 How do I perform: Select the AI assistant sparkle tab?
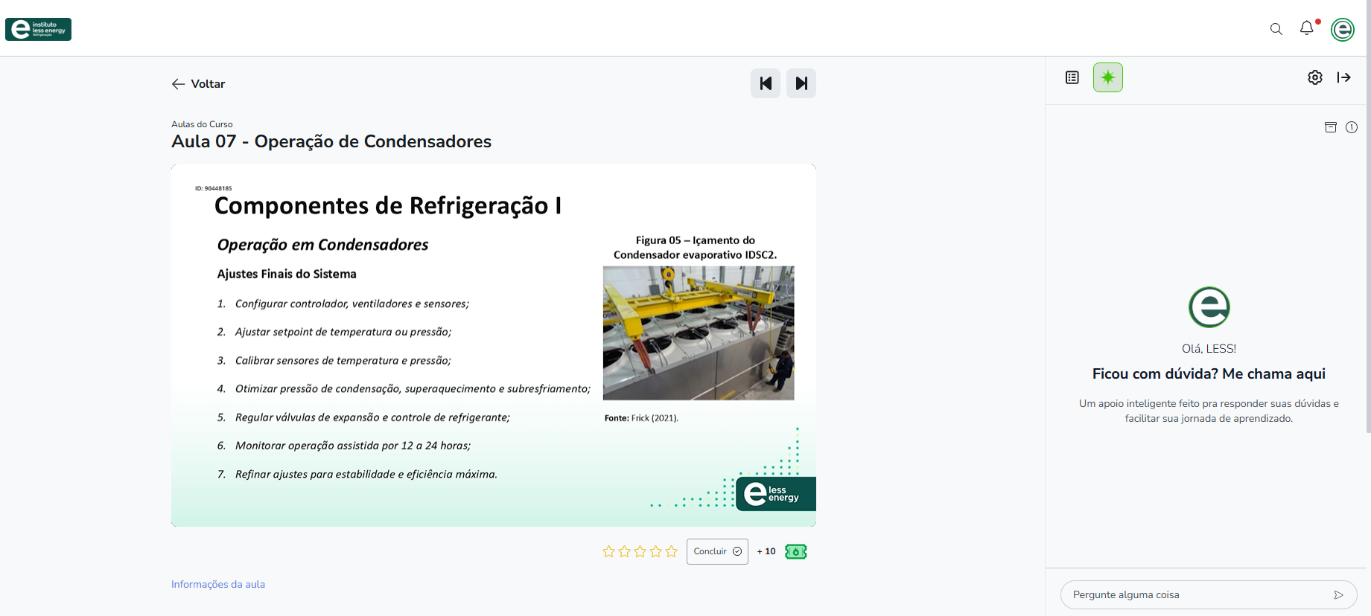pyautogui.click(x=1107, y=77)
